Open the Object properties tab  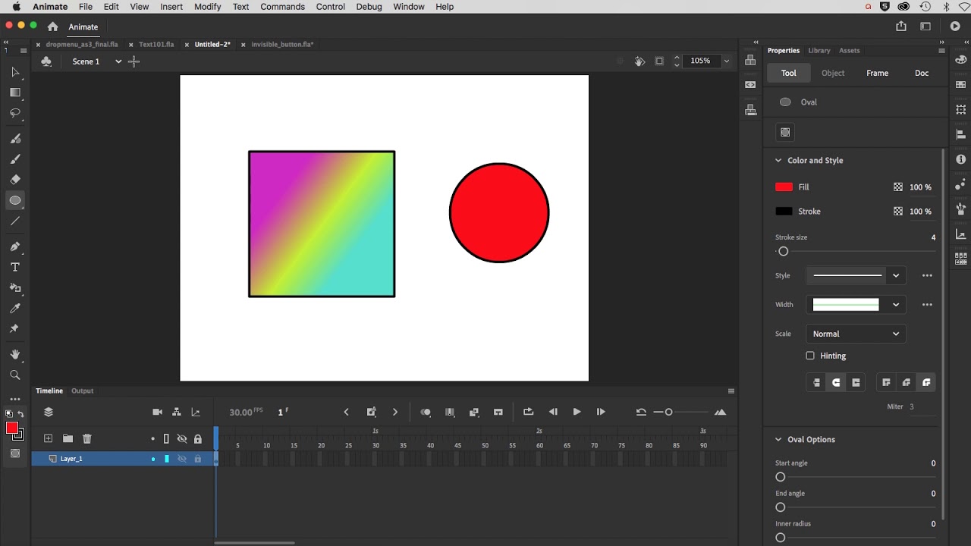point(833,74)
